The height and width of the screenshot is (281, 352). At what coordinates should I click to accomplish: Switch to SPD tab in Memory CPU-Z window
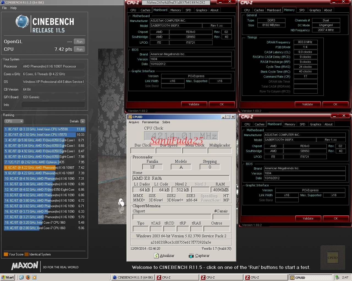coord(302,10)
